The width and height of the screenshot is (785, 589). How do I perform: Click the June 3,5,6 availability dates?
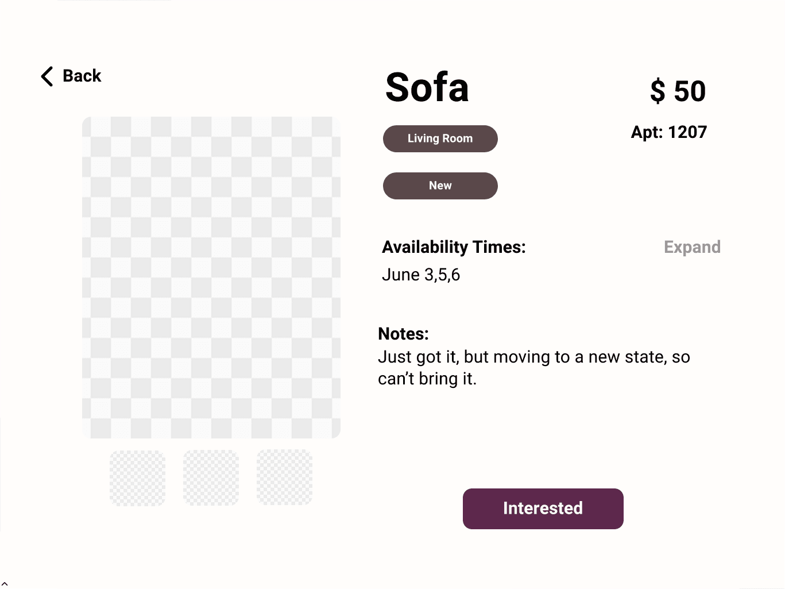[x=421, y=275]
